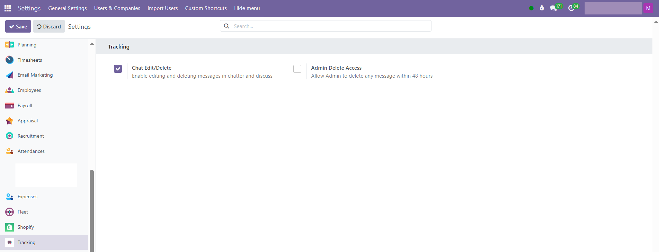Select Expenses settings section
This screenshot has height=252, width=659.
(44, 197)
